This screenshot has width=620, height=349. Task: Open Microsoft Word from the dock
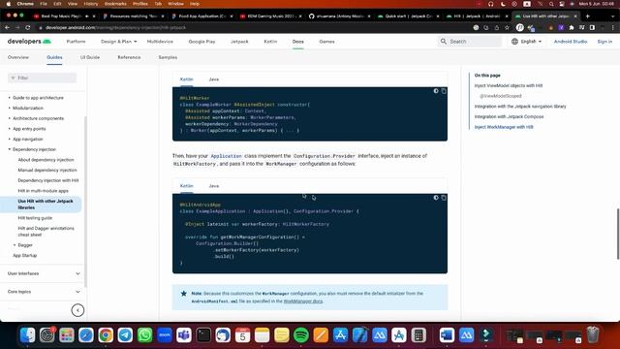pyautogui.click(x=447, y=335)
